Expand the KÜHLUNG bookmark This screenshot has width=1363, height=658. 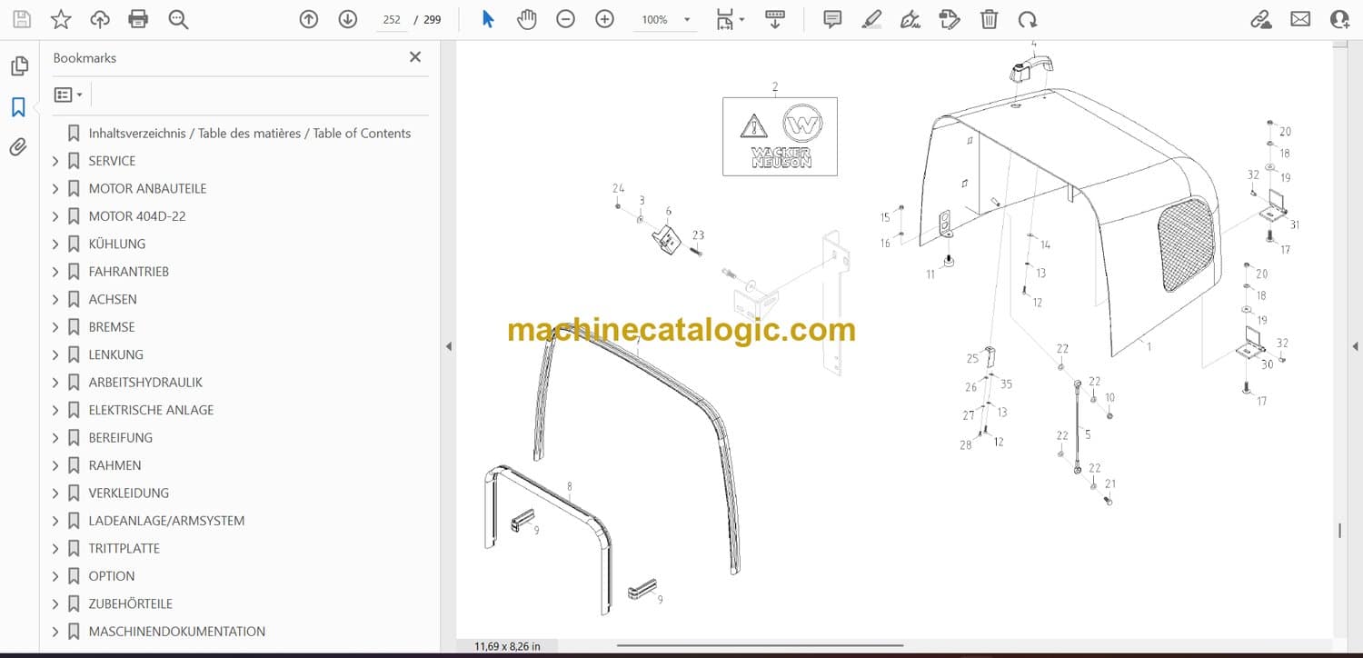[55, 244]
